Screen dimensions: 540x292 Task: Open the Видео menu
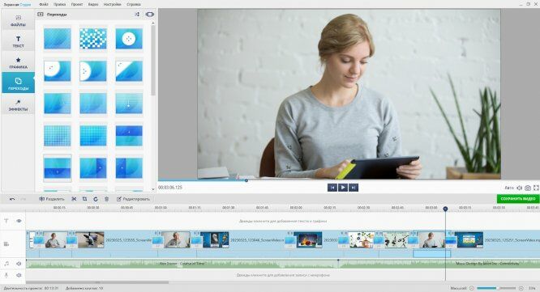coord(93,5)
